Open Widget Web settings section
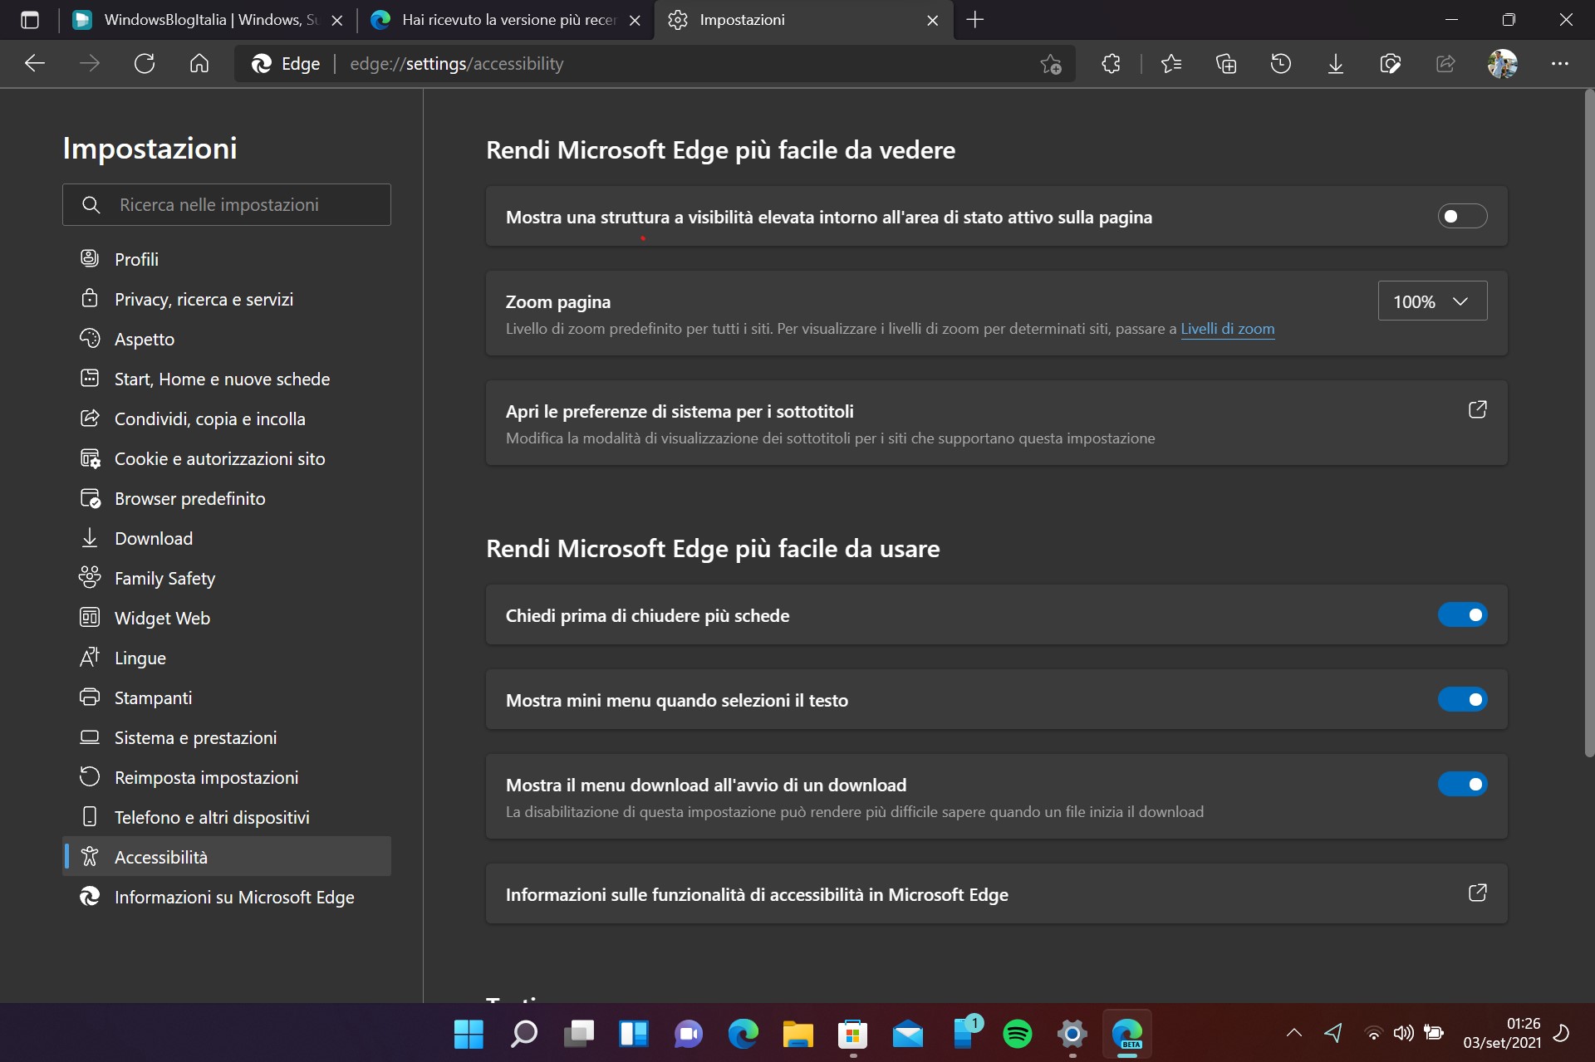Image resolution: width=1595 pixels, height=1062 pixels. pos(227,618)
